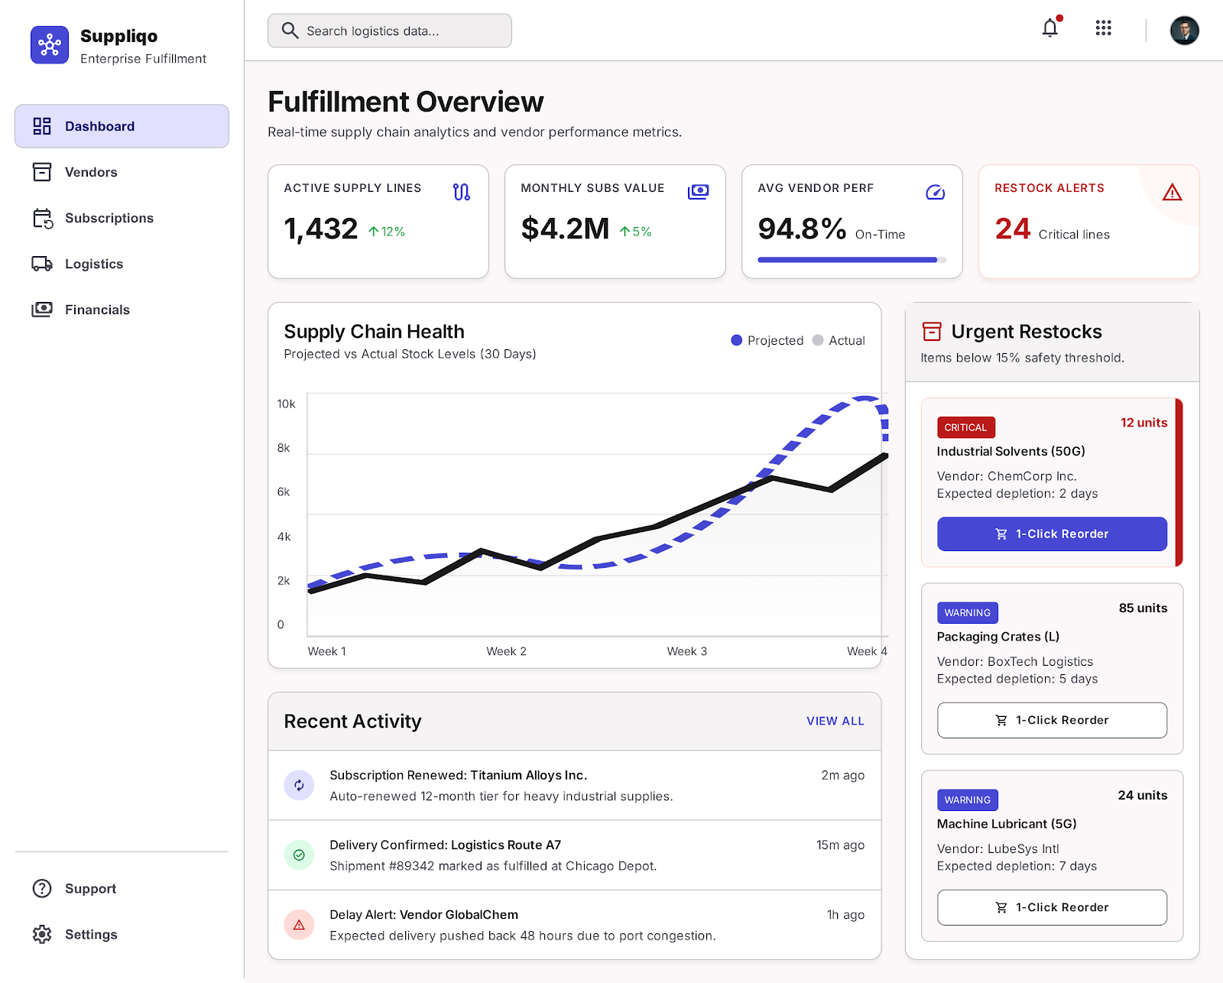Click the on-time performance progress bar

tap(852, 260)
